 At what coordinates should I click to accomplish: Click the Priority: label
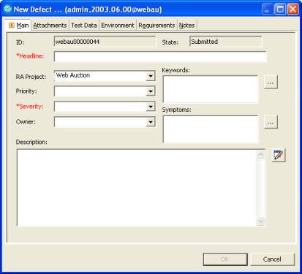coord(26,91)
